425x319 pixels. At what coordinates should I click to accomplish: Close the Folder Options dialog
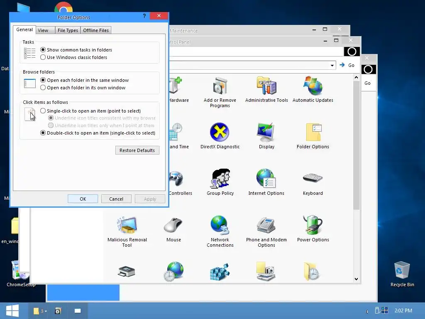[x=159, y=16]
